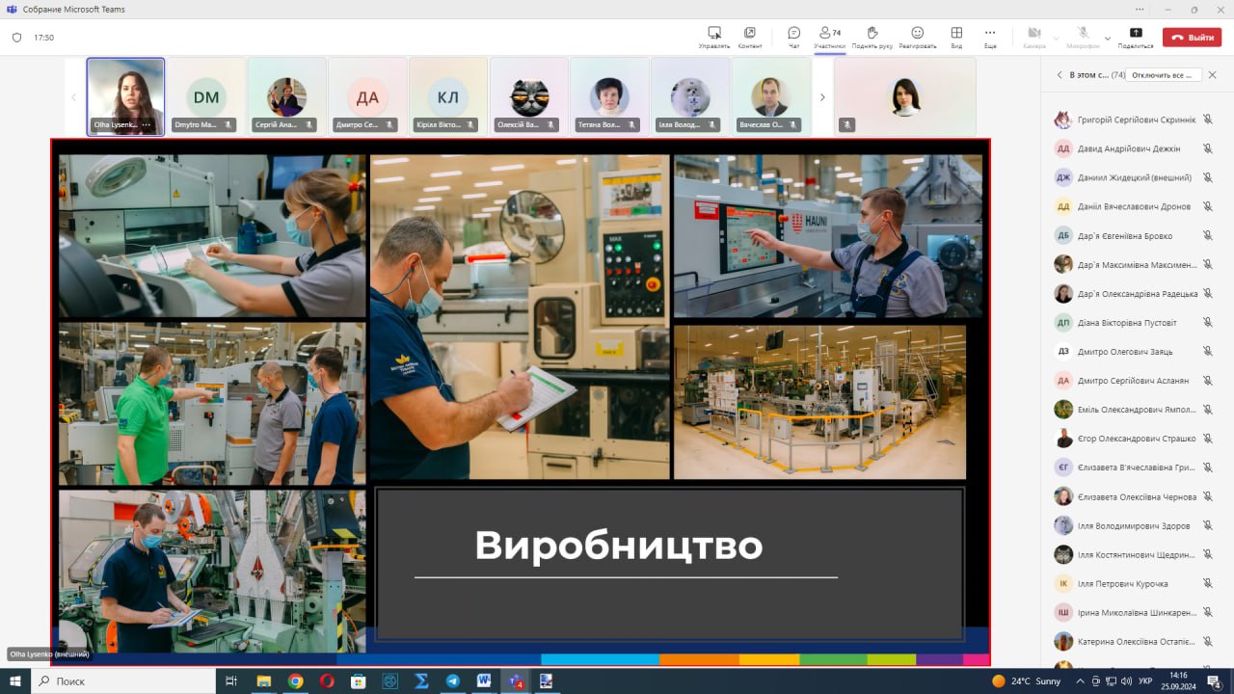Click Поднять руку hand icon

tap(872, 37)
